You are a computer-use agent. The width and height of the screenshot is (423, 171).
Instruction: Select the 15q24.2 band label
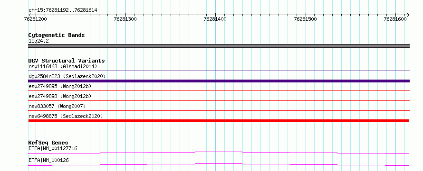pyautogui.click(x=38, y=41)
